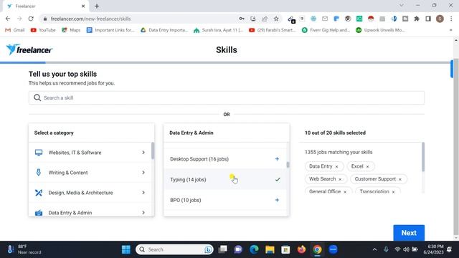Select Desktop Support (16 jobs) row
The height and width of the screenshot is (258, 459).
(x=225, y=159)
